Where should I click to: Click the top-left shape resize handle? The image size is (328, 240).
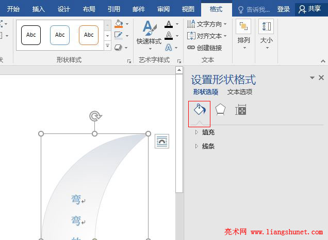41,133
